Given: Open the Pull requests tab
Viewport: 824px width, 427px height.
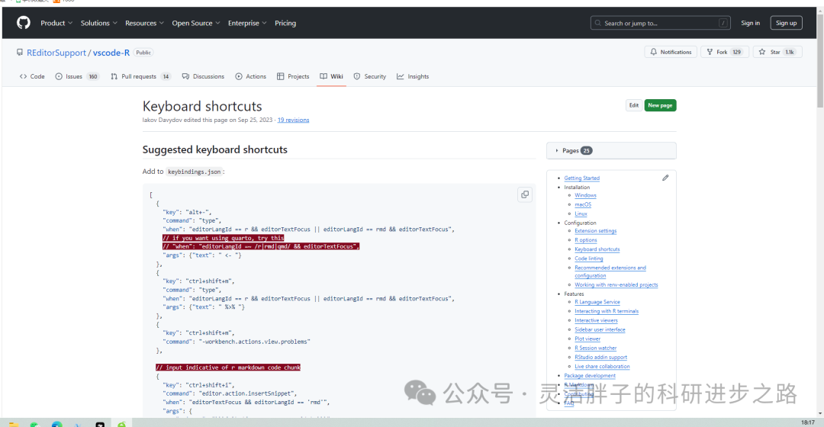Looking at the screenshot, I should (x=140, y=77).
